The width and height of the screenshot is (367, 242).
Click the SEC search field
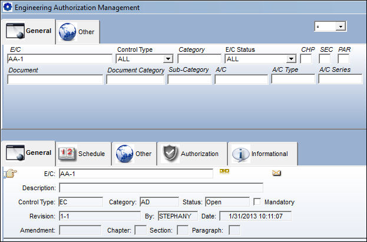click(325, 59)
